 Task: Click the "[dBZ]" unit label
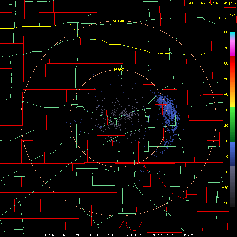[x=224, y=18]
